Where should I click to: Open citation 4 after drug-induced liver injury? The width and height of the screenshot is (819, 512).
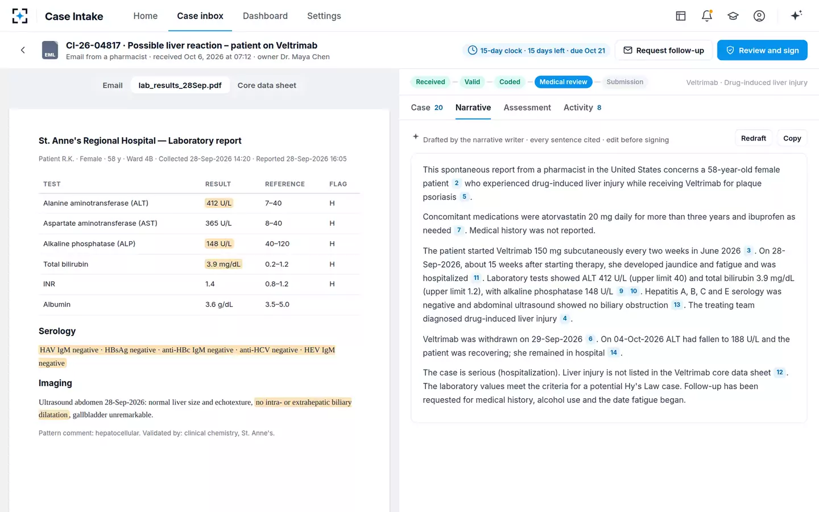click(565, 319)
